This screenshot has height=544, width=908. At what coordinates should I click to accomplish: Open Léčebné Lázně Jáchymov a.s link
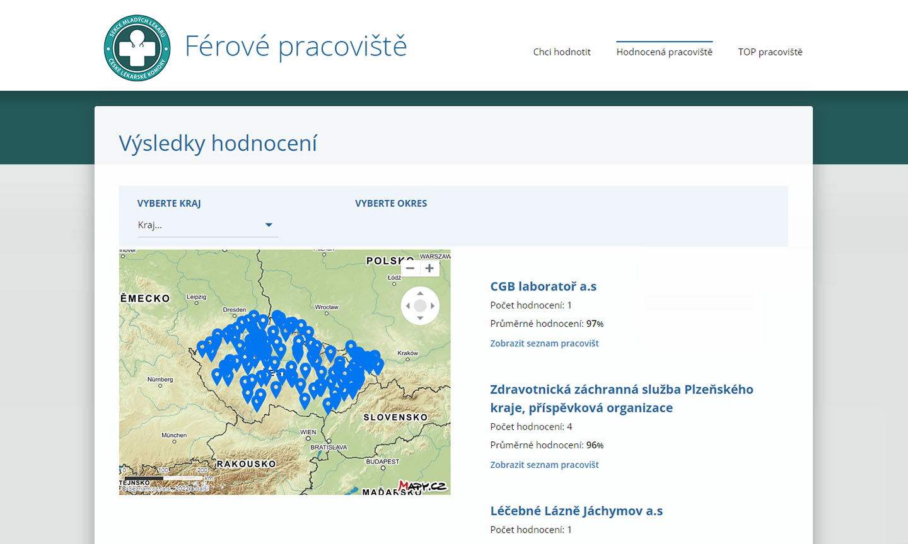pos(576,511)
